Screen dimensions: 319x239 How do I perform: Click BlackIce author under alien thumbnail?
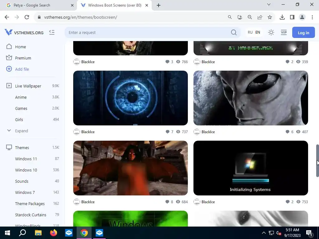coord(208,132)
